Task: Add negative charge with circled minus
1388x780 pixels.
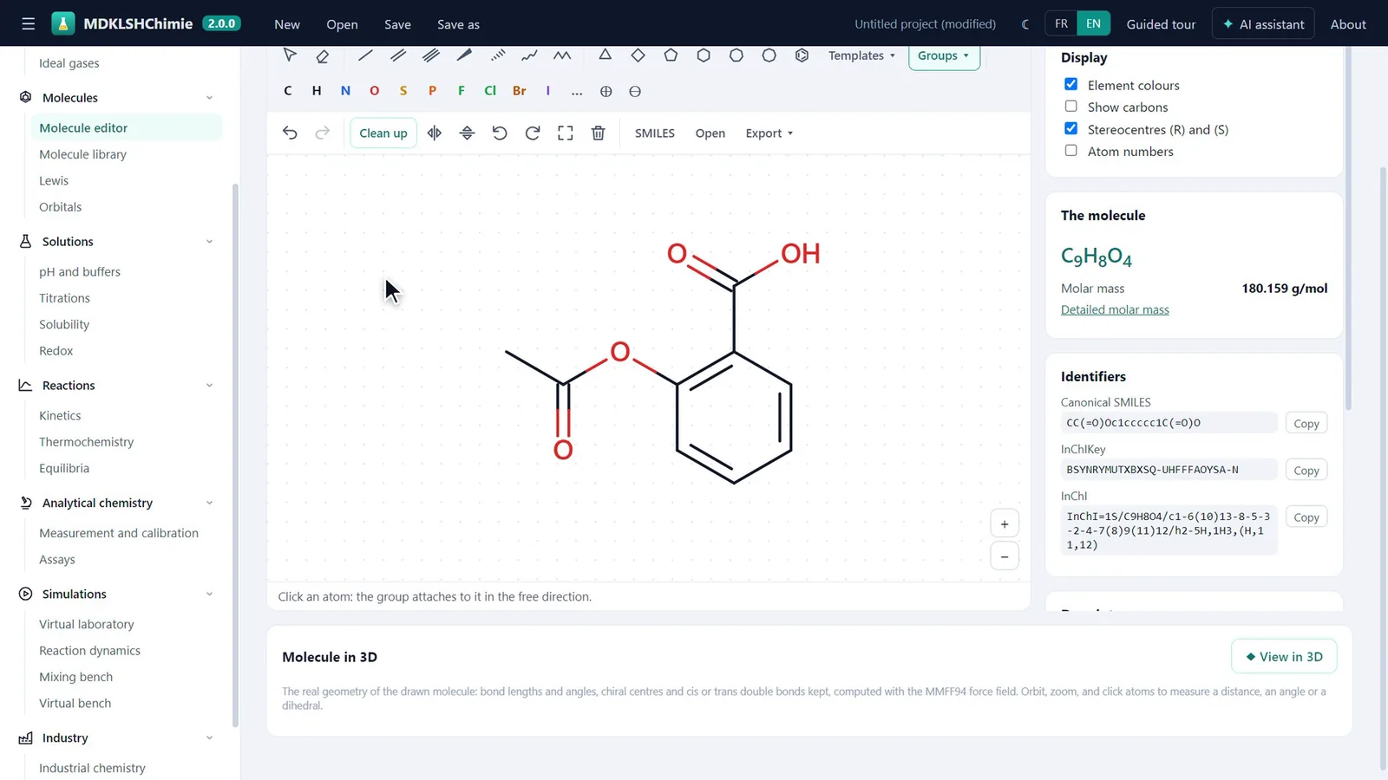Action: pyautogui.click(x=635, y=91)
